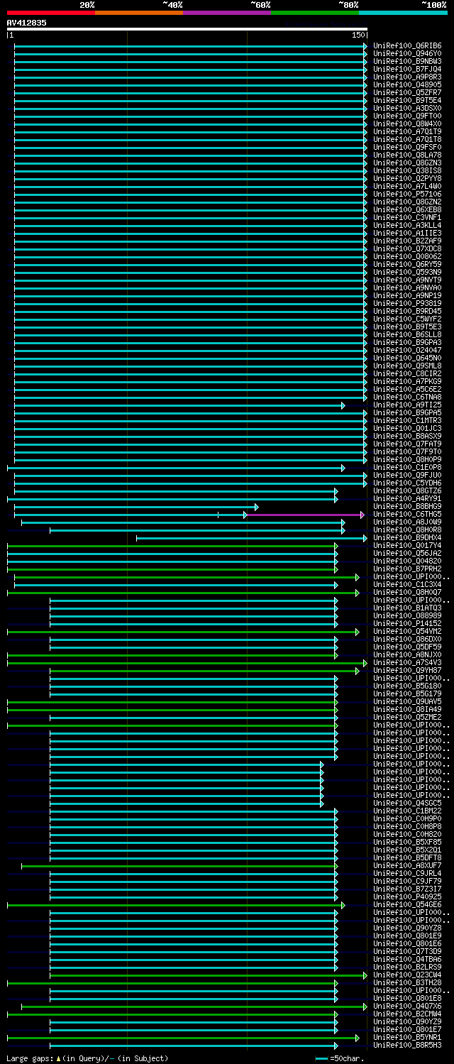Click hit label UniRef100_B8BHG9
Viewport: 454px width, 1064px height.
point(407,506)
